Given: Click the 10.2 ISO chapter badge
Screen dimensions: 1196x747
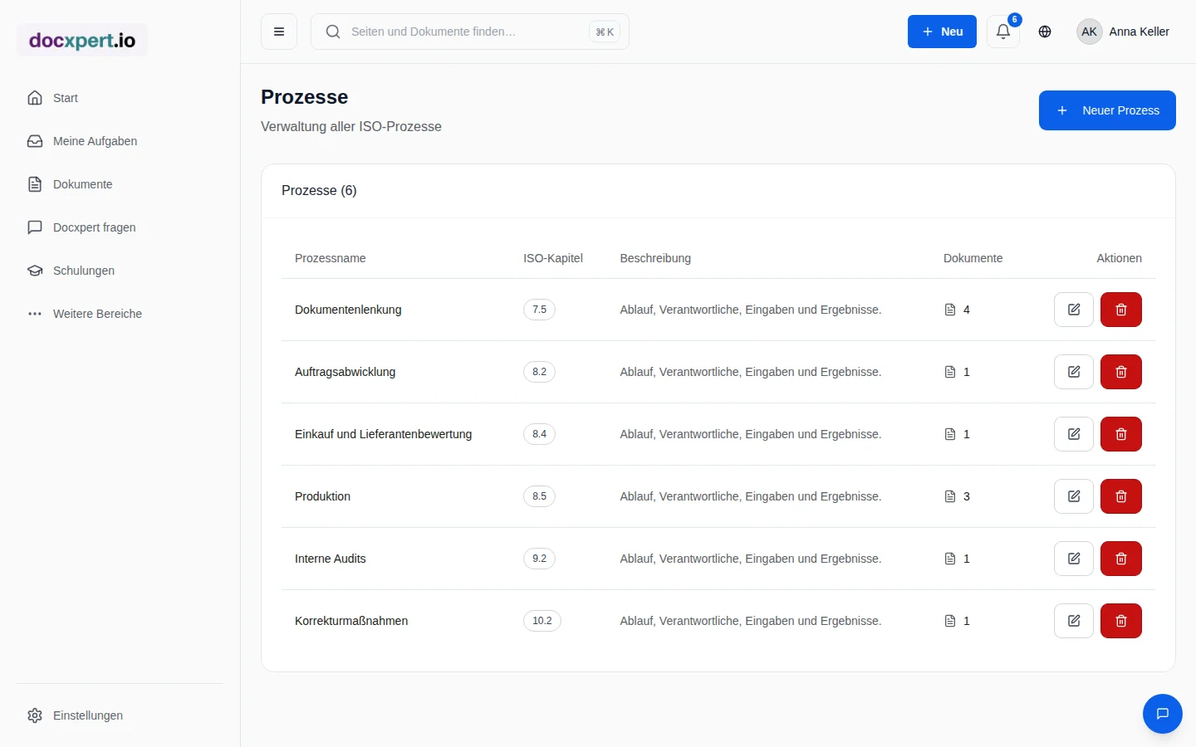Looking at the screenshot, I should 542,621.
